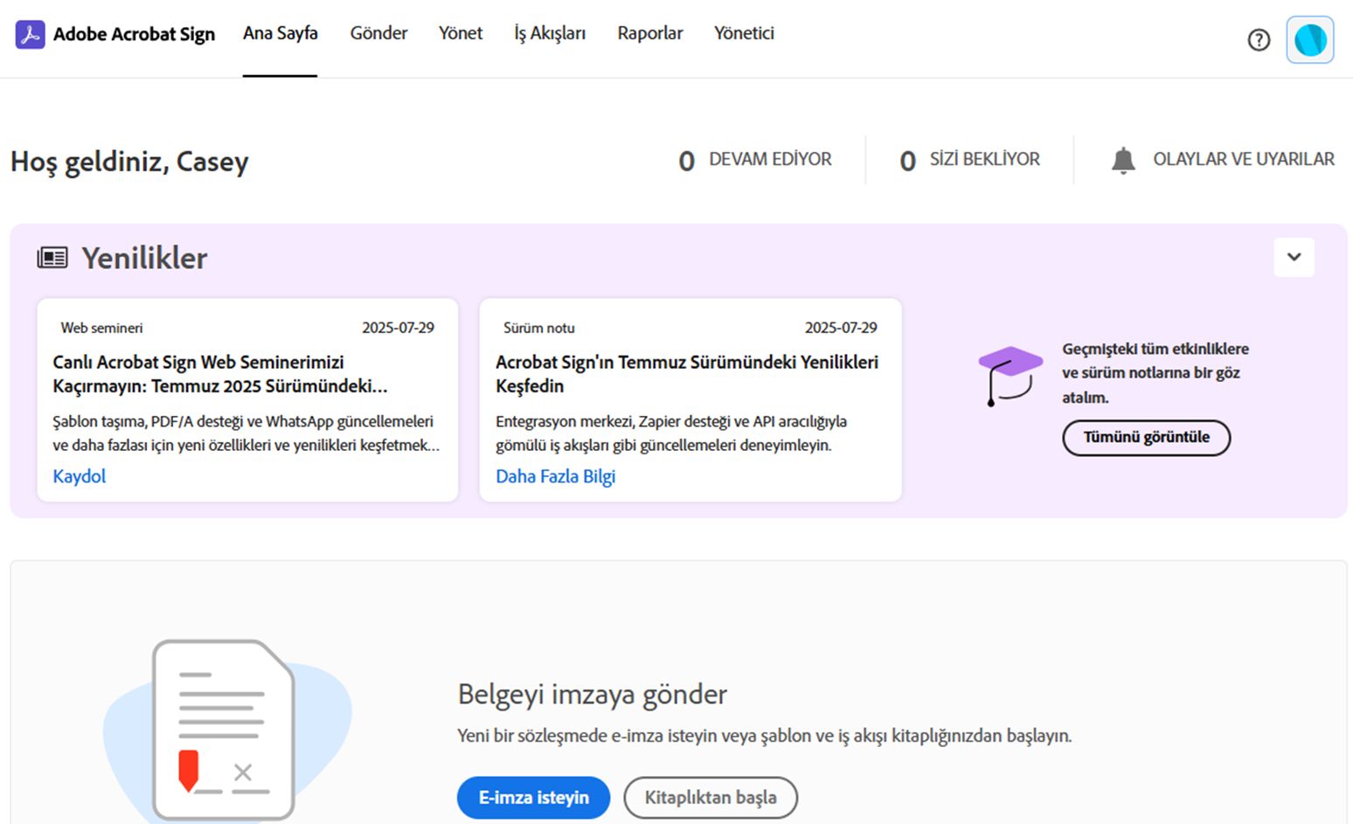
Task: Click the graduation cap icon
Action: [1010, 376]
